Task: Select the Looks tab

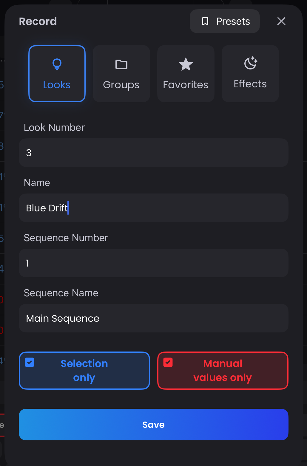Action: pyautogui.click(x=57, y=74)
